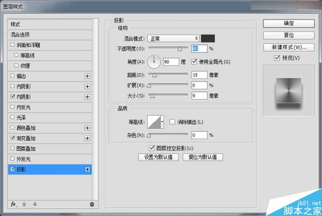The image size is (322, 216).
Task: Toggle 使用全局光 checkbox
Action: 194,62
